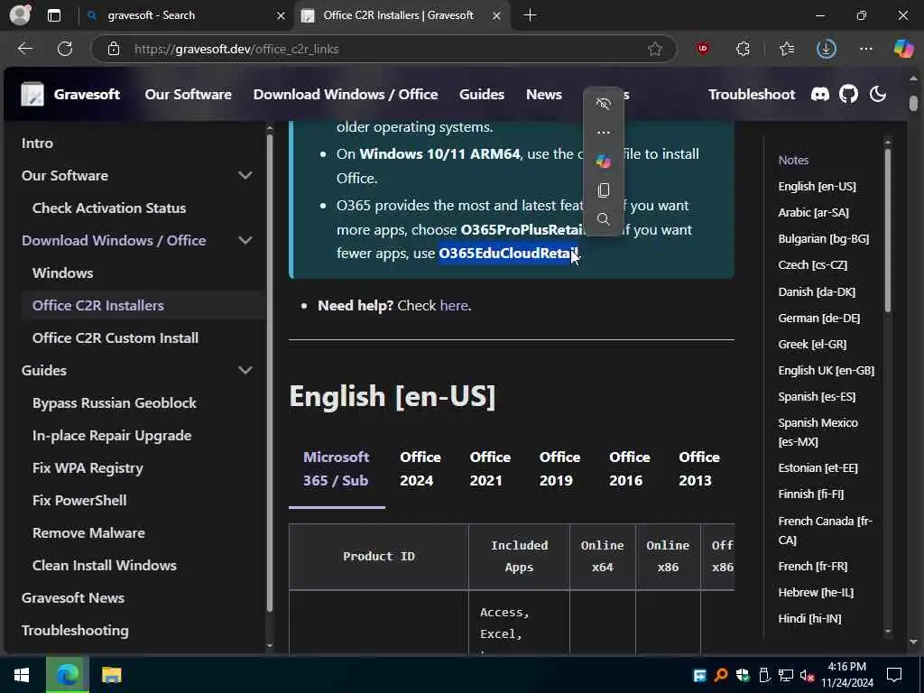Viewport: 924px width, 693px height.
Task: Select the Office 2016 tab
Action: coord(629,469)
